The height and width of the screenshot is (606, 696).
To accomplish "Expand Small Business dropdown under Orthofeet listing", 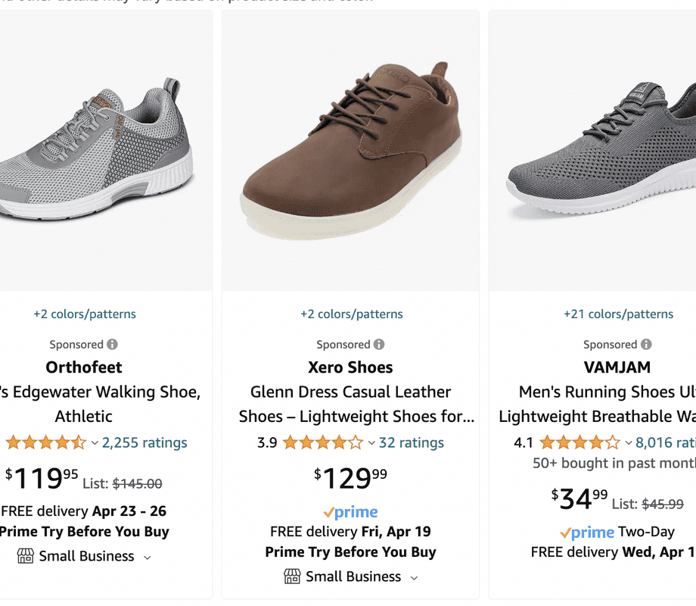I will (147, 558).
